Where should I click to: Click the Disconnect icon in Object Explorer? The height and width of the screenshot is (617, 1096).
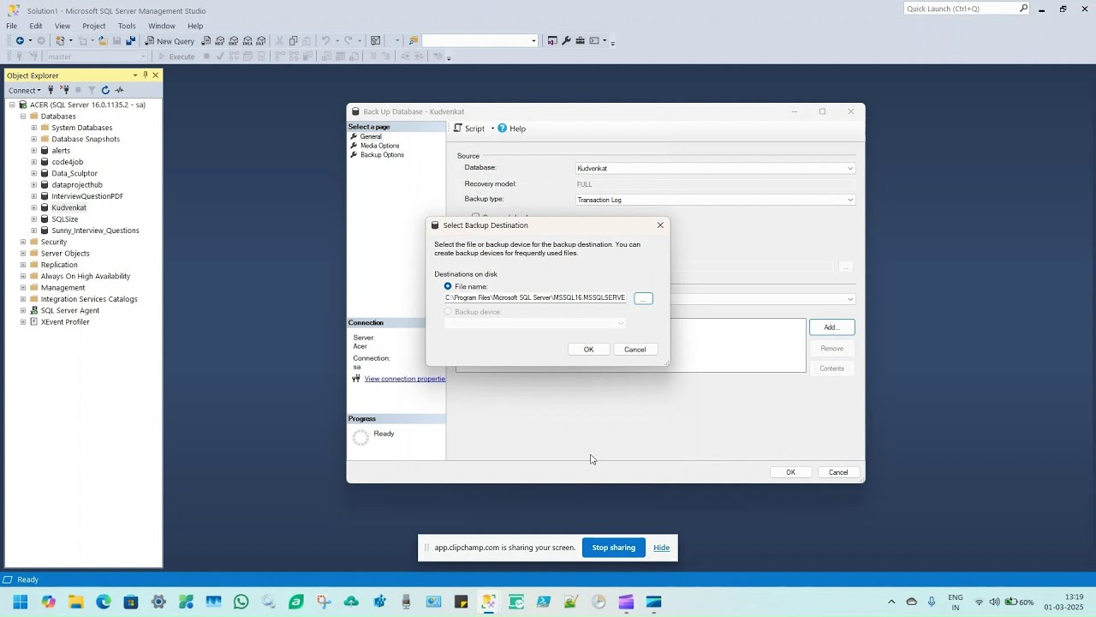[x=64, y=90]
